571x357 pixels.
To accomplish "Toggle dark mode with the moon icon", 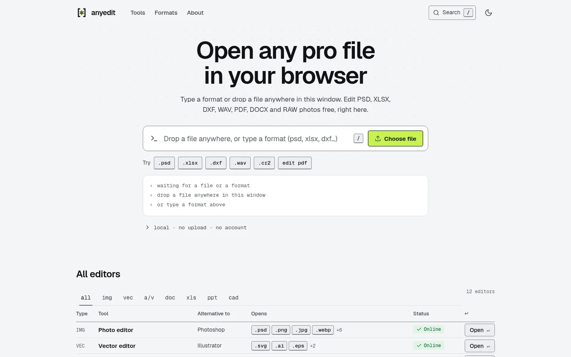I will 488,13.
